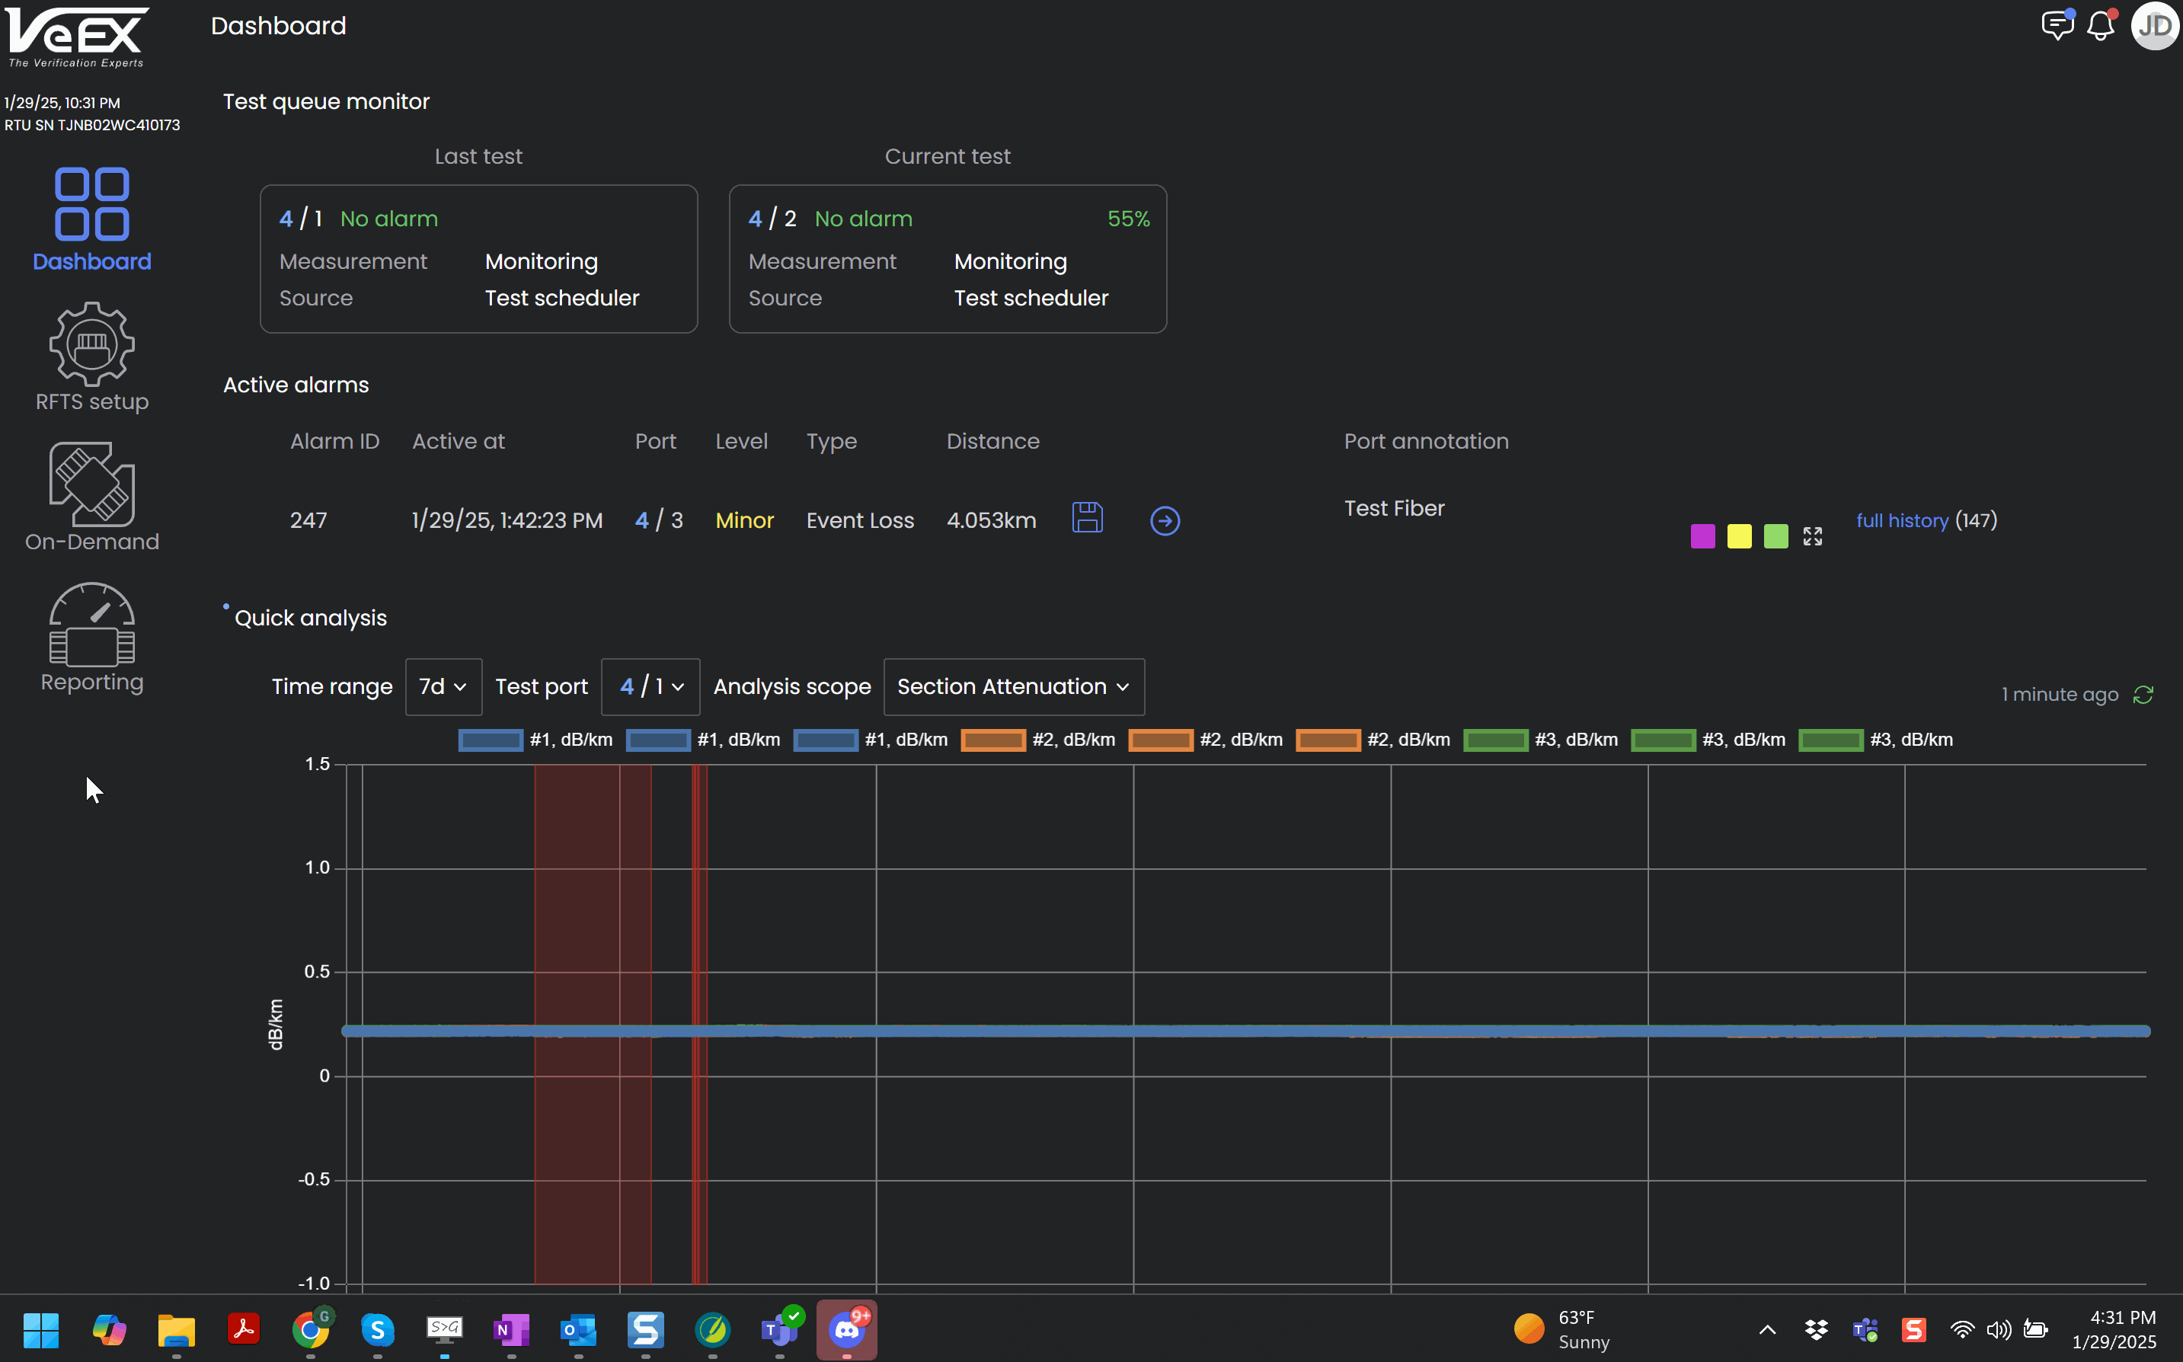Viewport: 2183px width, 1362px height.
Task: Toggle the first #1 dB/km legend series
Action: pos(490,740)
